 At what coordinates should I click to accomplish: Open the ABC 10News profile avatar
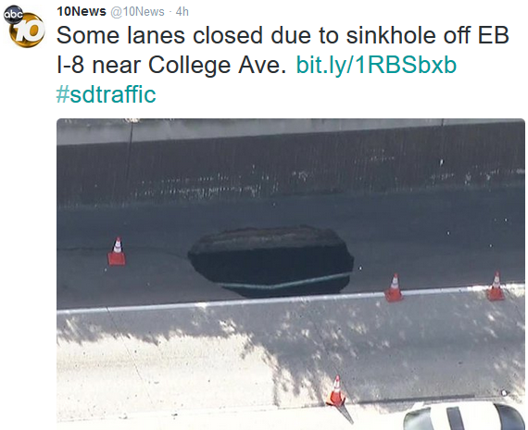[24, 27]
